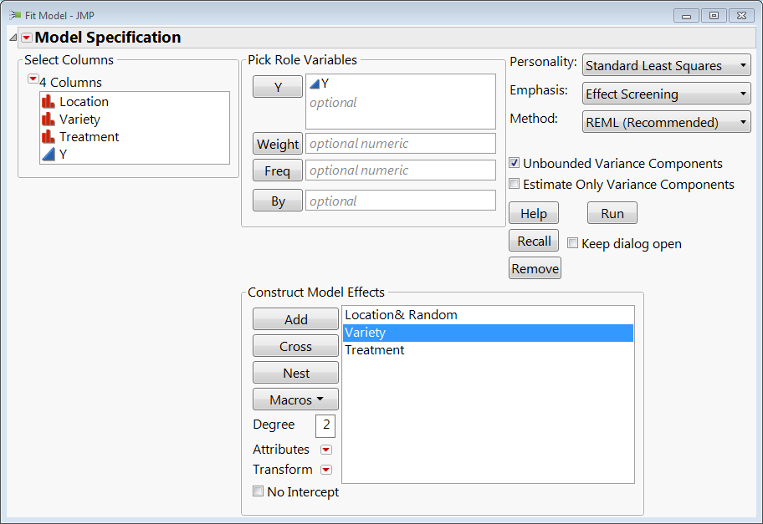Click the Transform red triangle icon
763x524 pixels.
(x=326, y=470)
